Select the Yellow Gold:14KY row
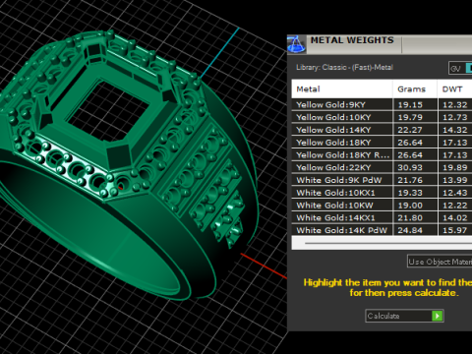This screenshot has height=354, width=472. [382, 130]
